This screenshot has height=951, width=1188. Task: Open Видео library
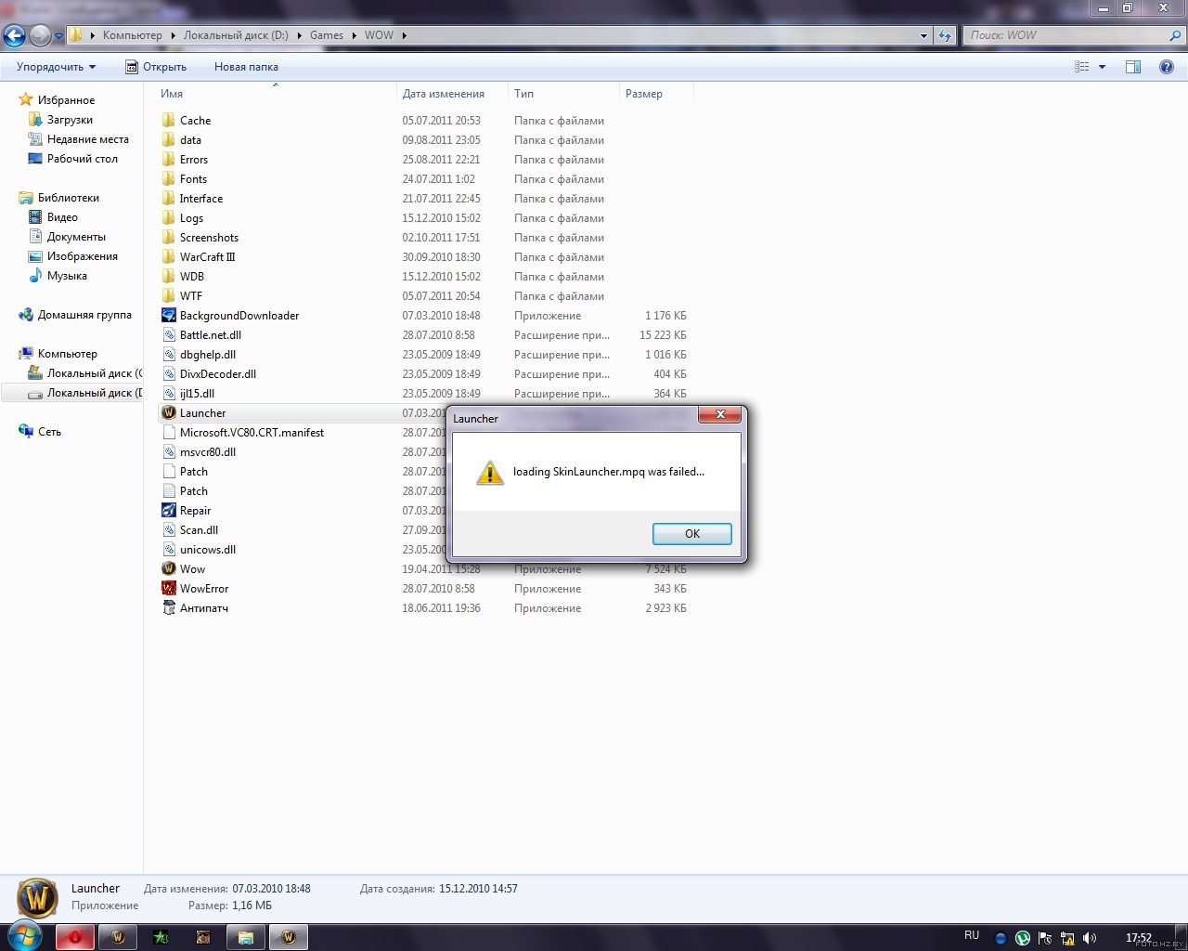click(62, 217)
